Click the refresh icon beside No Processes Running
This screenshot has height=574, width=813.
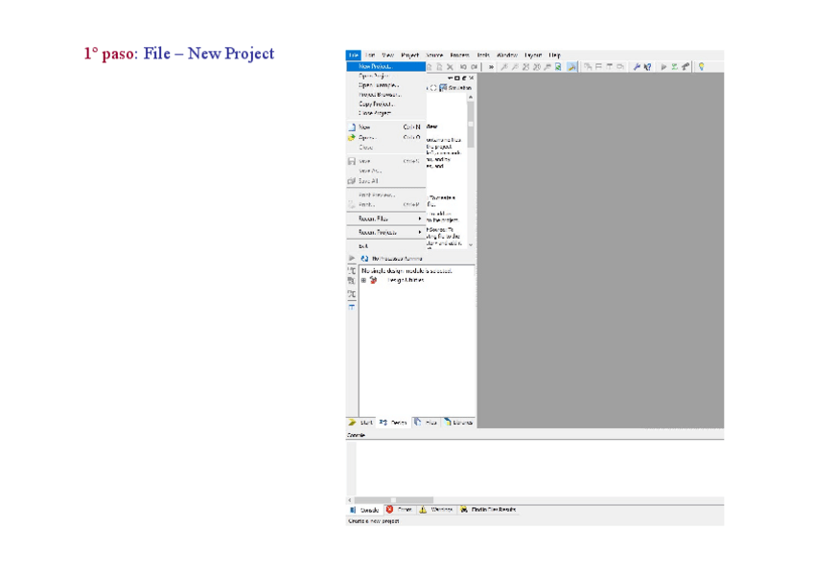point(364,259)
